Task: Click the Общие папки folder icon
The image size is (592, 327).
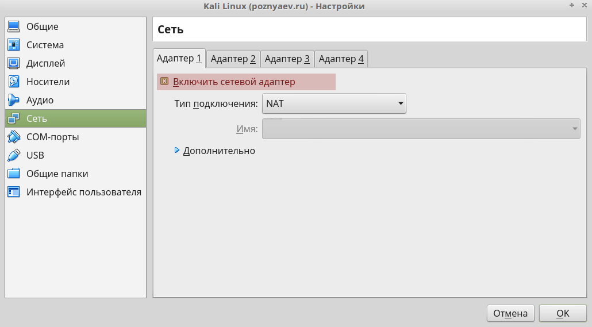Action: 14,174
